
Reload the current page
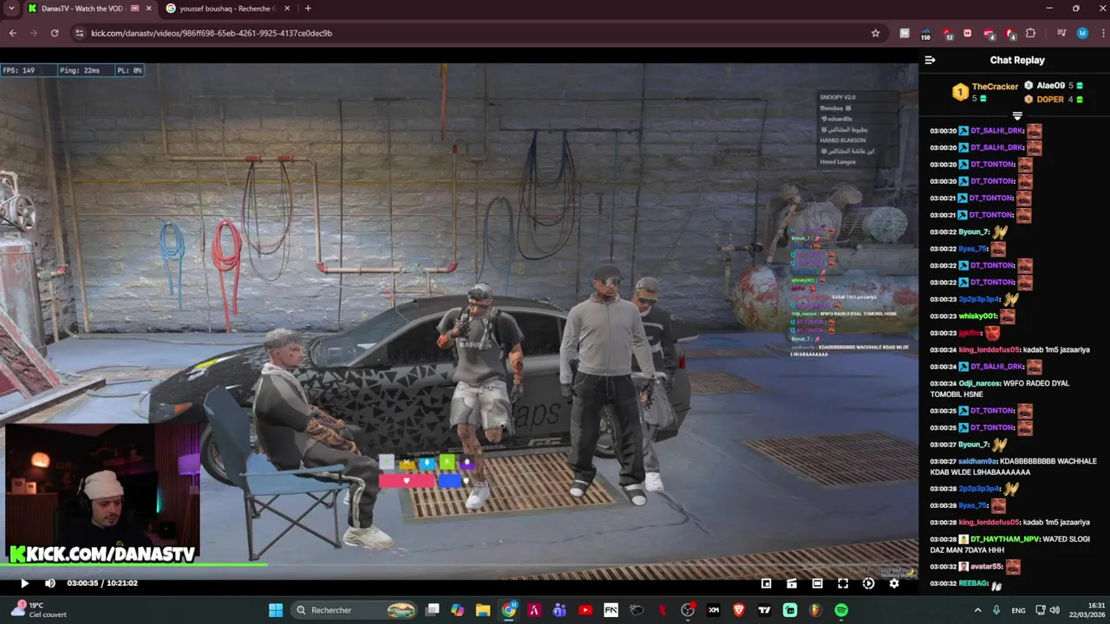pos(54,33)
